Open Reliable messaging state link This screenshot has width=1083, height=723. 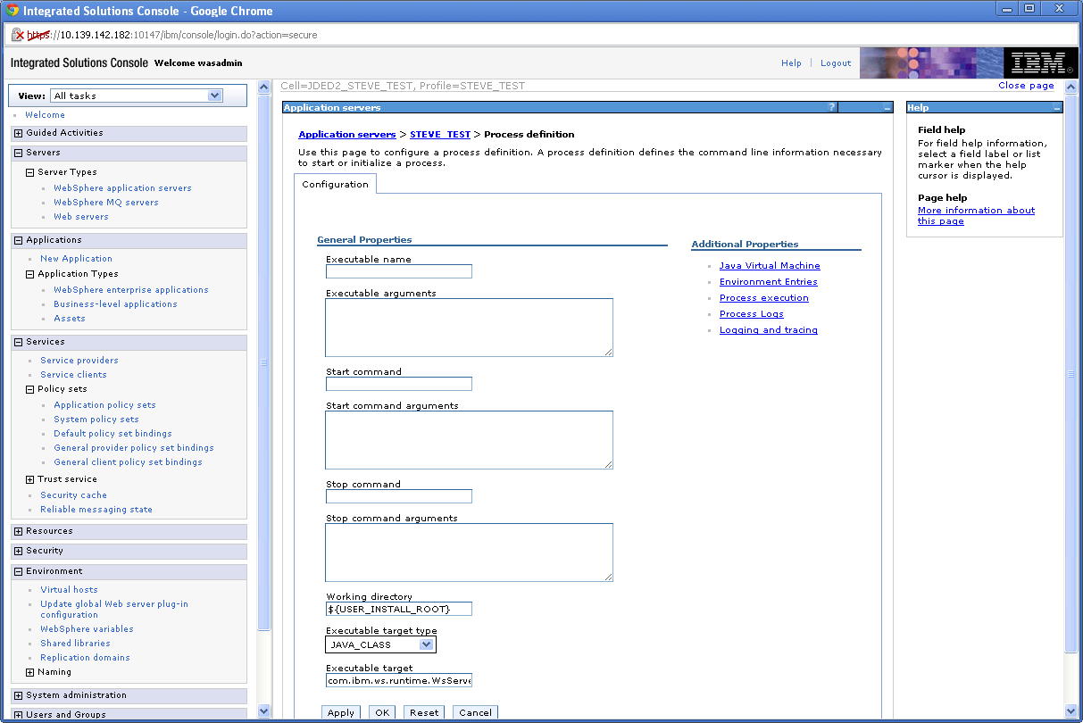(96, 510)
